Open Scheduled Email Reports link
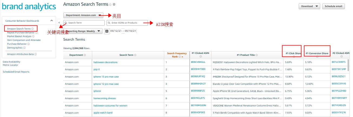 (16, 72)
